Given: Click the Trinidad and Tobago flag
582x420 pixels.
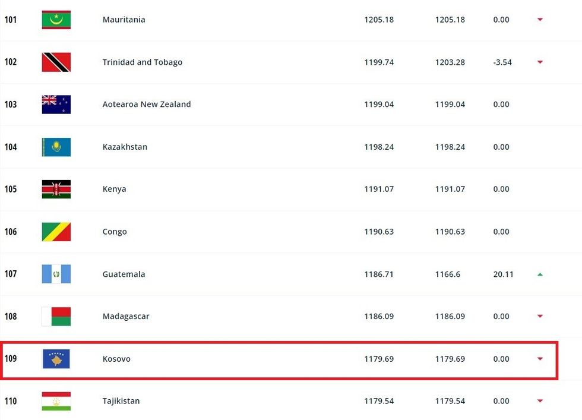Looking at the screenshot, I should tap(56, 62).
